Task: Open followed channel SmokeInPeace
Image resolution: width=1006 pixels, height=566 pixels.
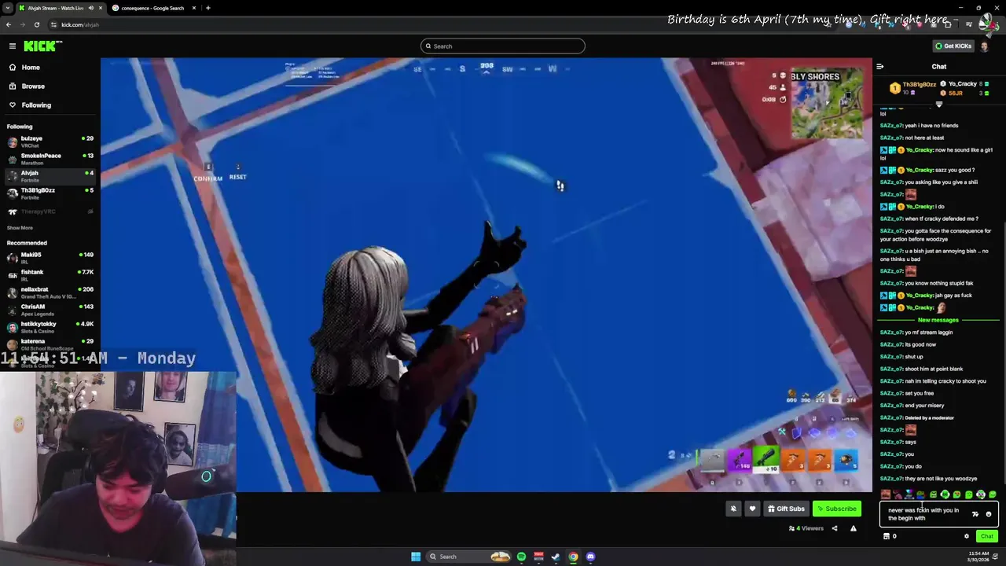Action: pyautogui.click(x=50, y=159)
